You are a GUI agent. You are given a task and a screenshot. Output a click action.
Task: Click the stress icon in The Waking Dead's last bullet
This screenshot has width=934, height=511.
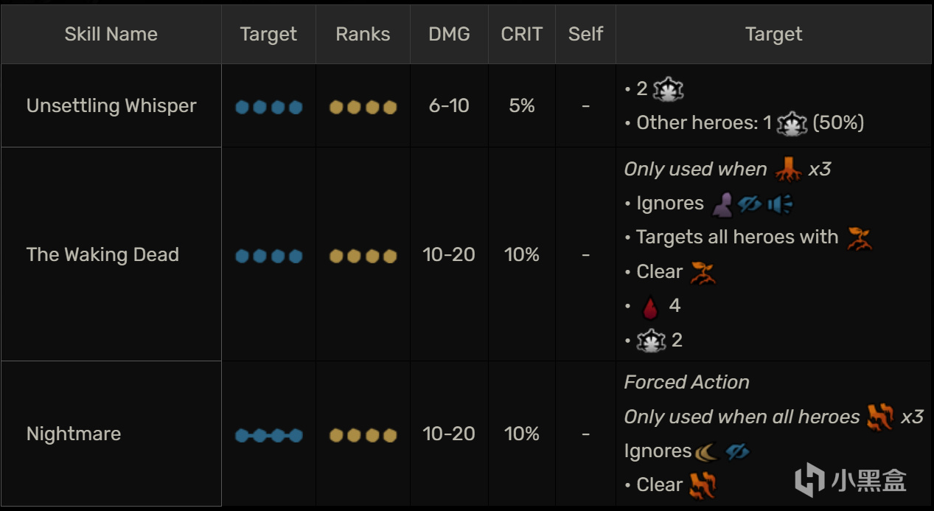click(651, 340)
